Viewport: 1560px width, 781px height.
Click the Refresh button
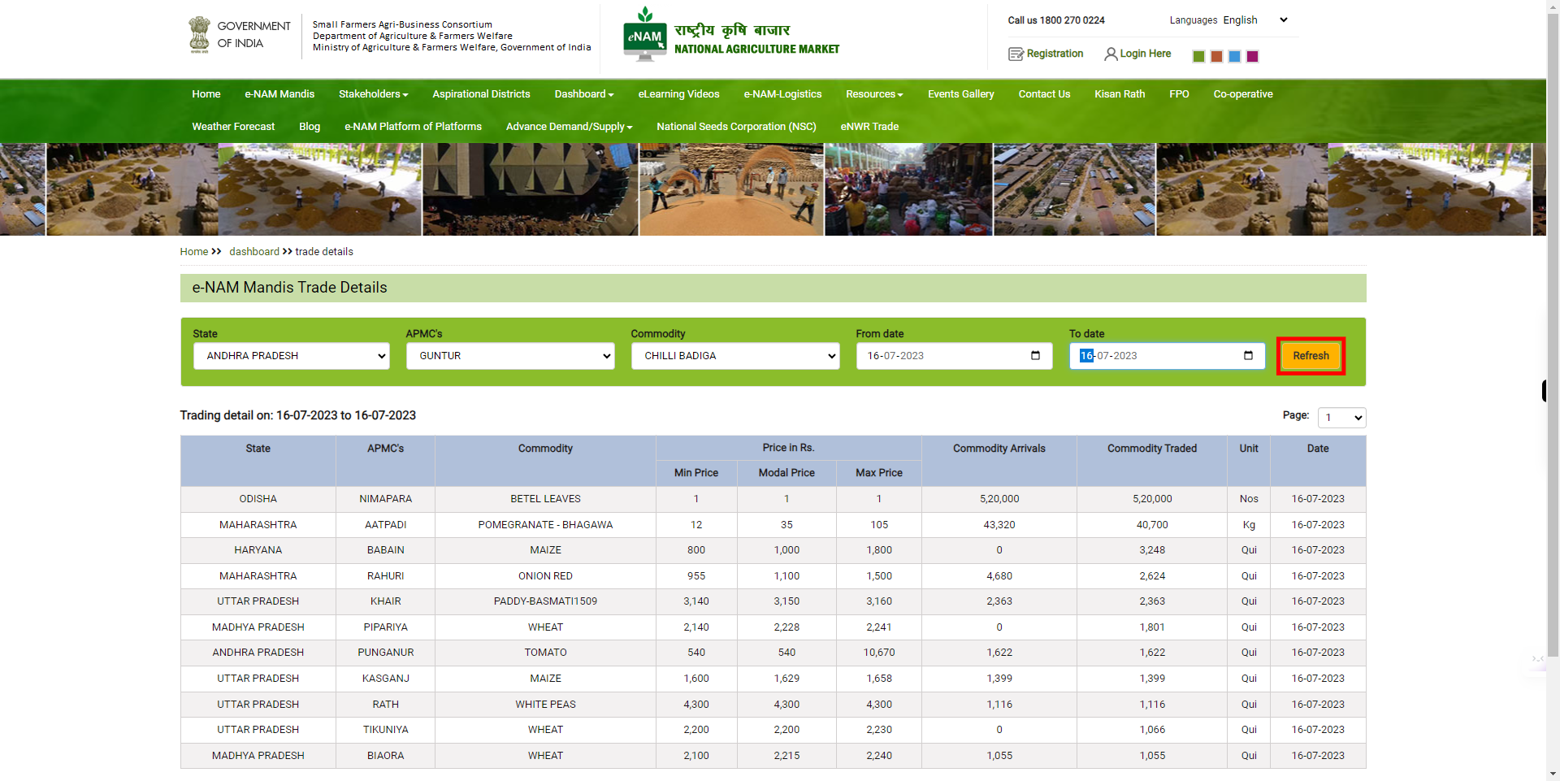tap(1311, 356)
